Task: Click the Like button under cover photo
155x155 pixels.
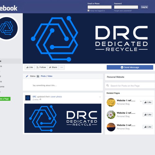Action: [x=30, y=67]
